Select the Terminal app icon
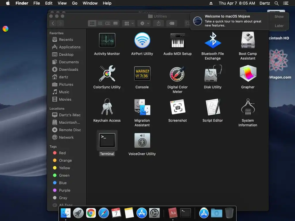The height and width of the screenshot is (221, 295). coord(107,140)
